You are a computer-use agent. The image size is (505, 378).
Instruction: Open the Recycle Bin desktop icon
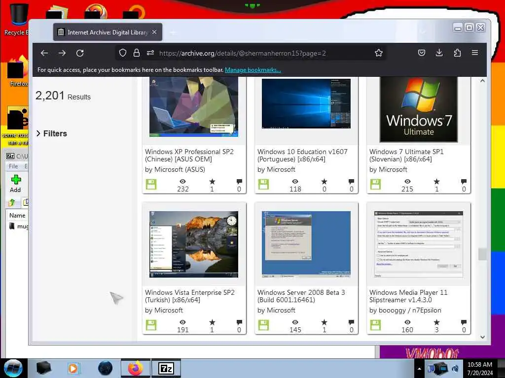tap(19, 18)
